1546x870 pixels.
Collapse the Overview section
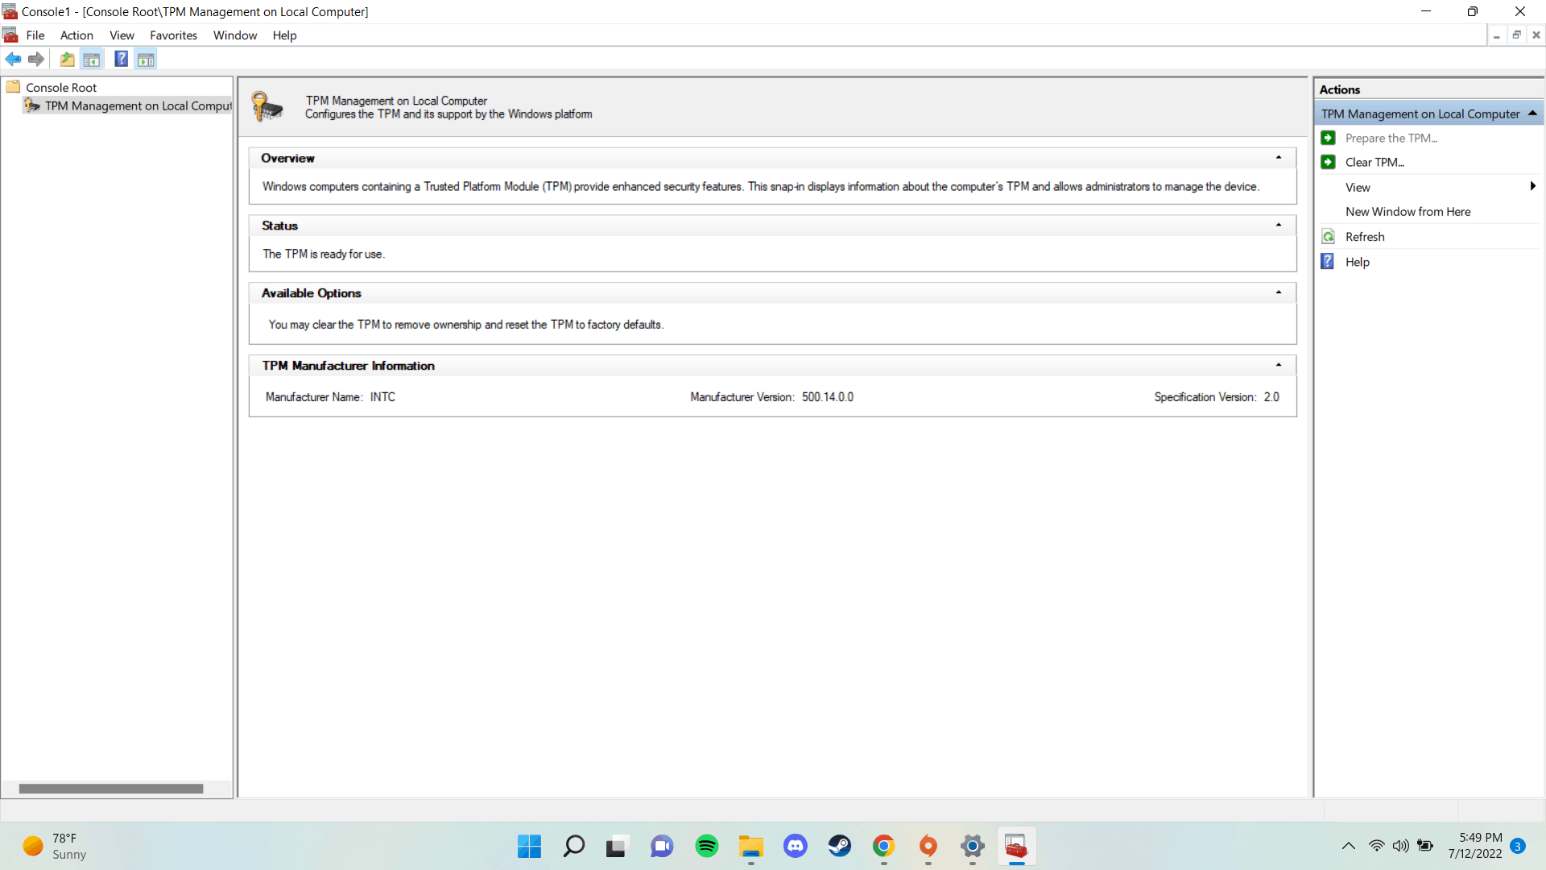(x=1278, y=158)
